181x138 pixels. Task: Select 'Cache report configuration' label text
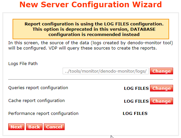coord(37,101)
